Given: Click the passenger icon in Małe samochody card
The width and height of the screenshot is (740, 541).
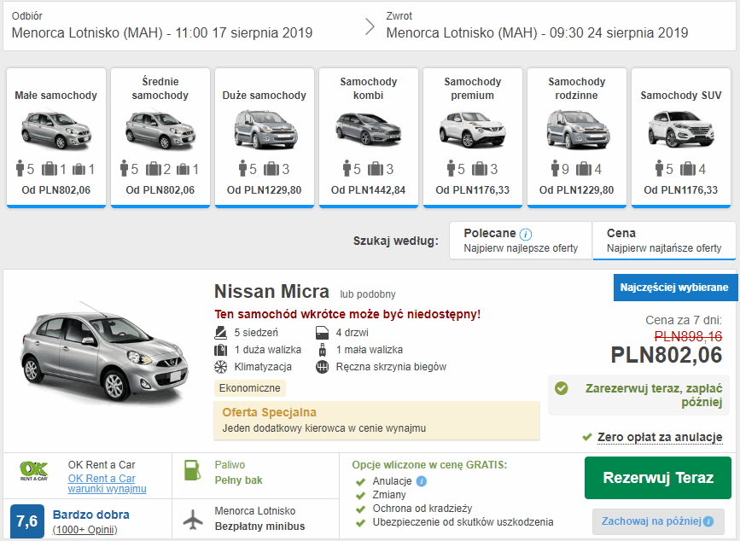Looking at the screenshot, I should click(20, 168).
